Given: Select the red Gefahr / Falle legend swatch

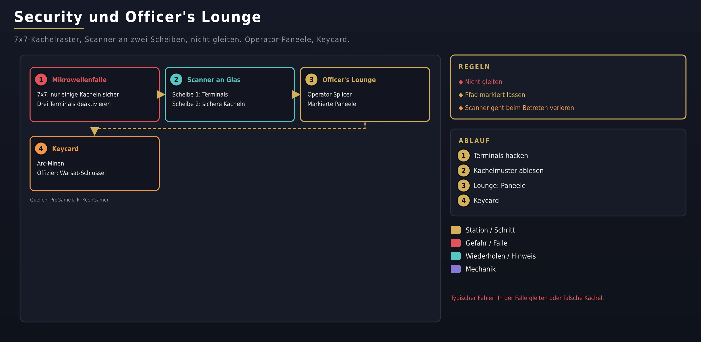Looking at the screenshot, I should [456, 243].
